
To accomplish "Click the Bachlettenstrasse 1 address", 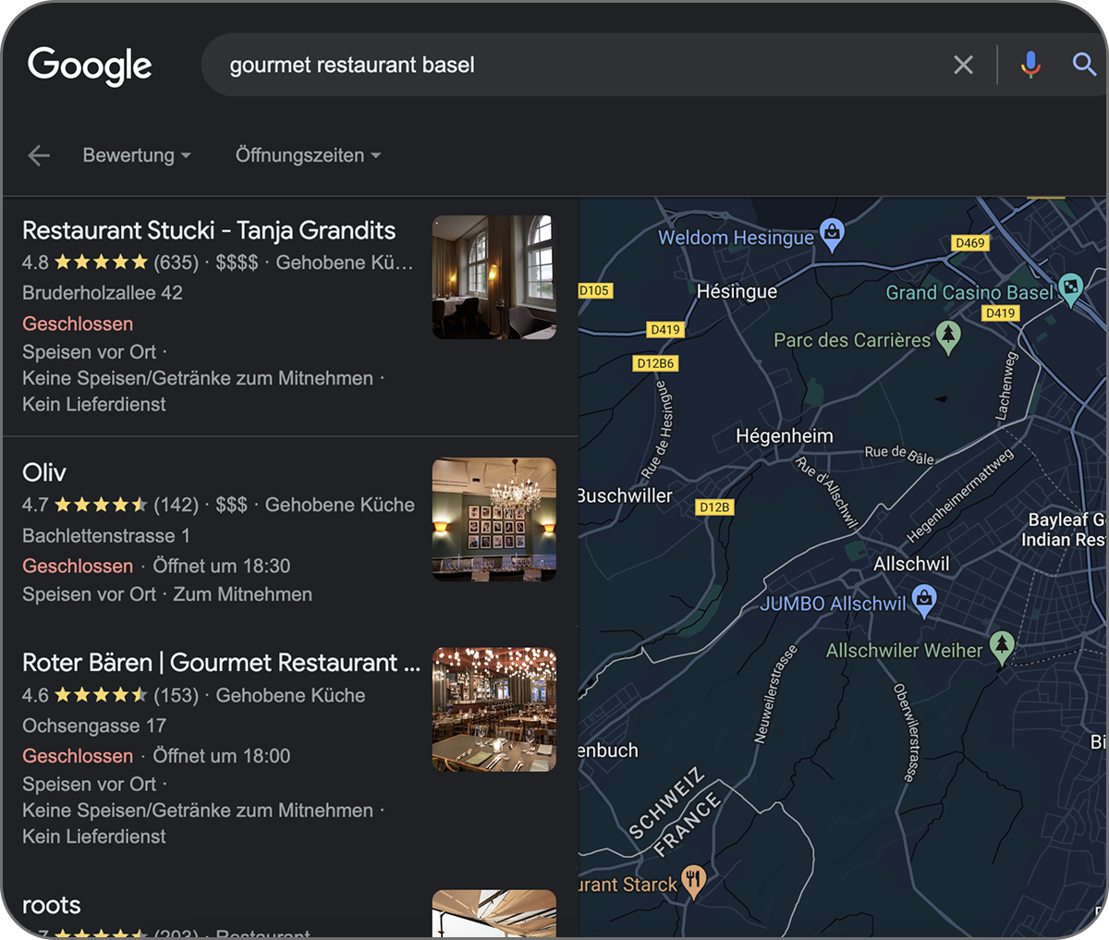I will pos(106,536).
